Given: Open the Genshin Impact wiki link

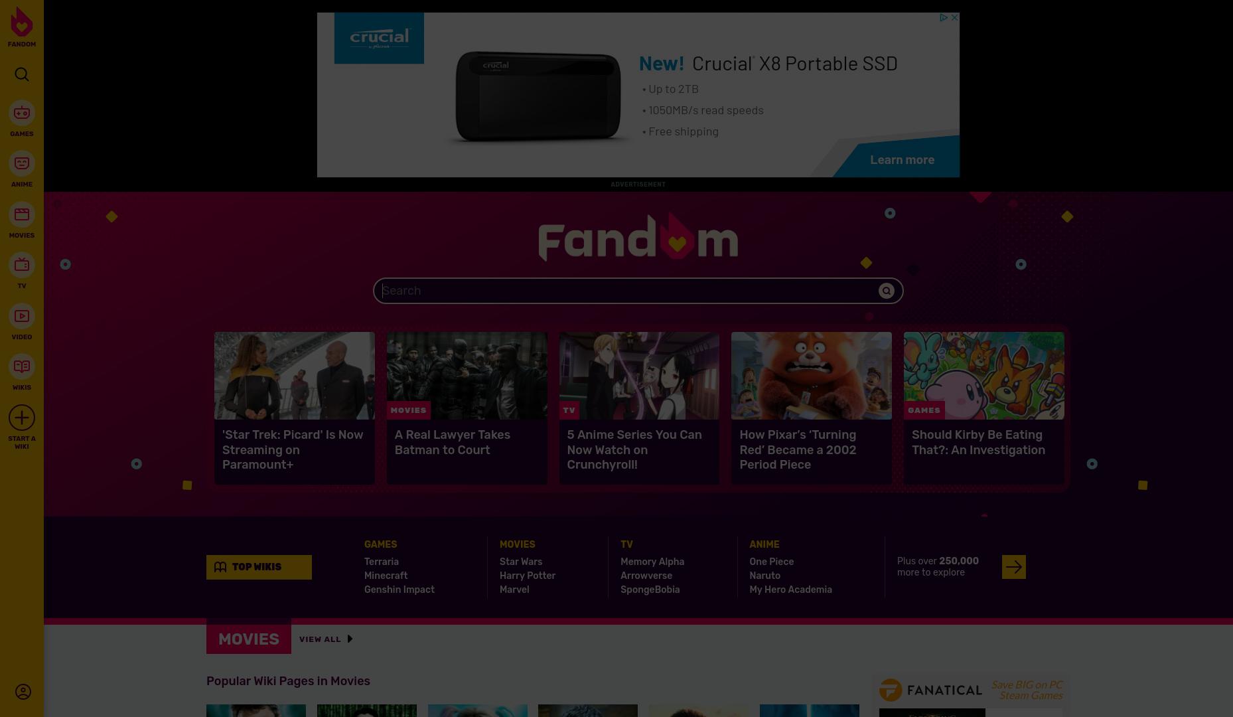Looking at the screenshot, I should click(399, 590).
